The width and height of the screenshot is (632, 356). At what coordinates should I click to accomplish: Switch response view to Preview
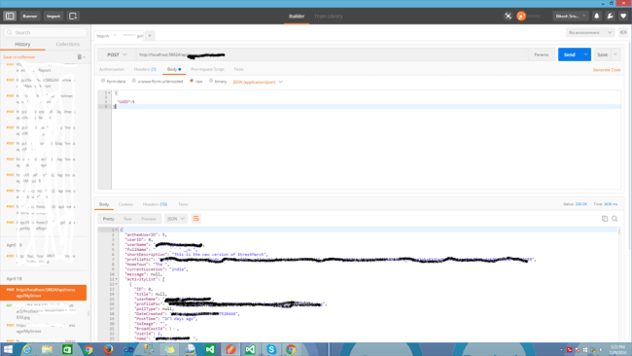click(x=149, y=219)
